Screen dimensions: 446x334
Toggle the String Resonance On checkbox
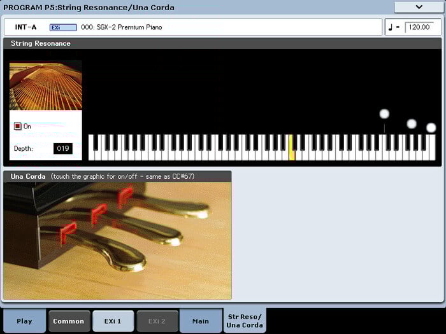coord(18,126)
